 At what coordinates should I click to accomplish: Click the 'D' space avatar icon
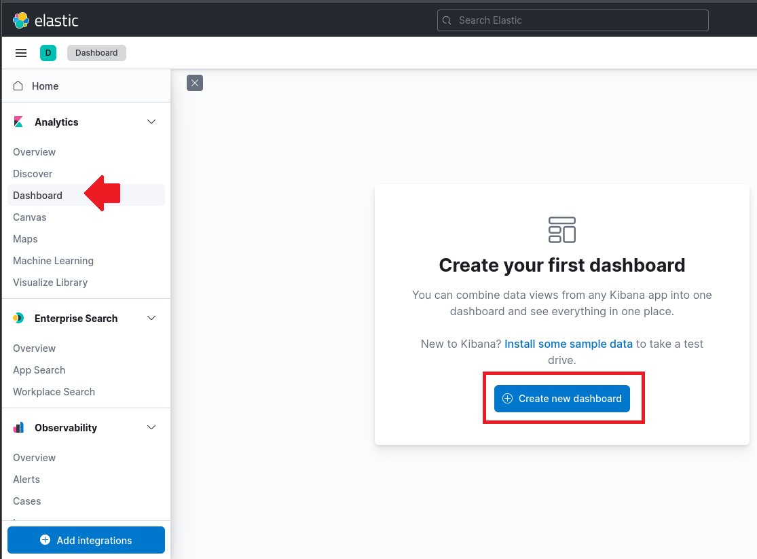pos(48,52)
